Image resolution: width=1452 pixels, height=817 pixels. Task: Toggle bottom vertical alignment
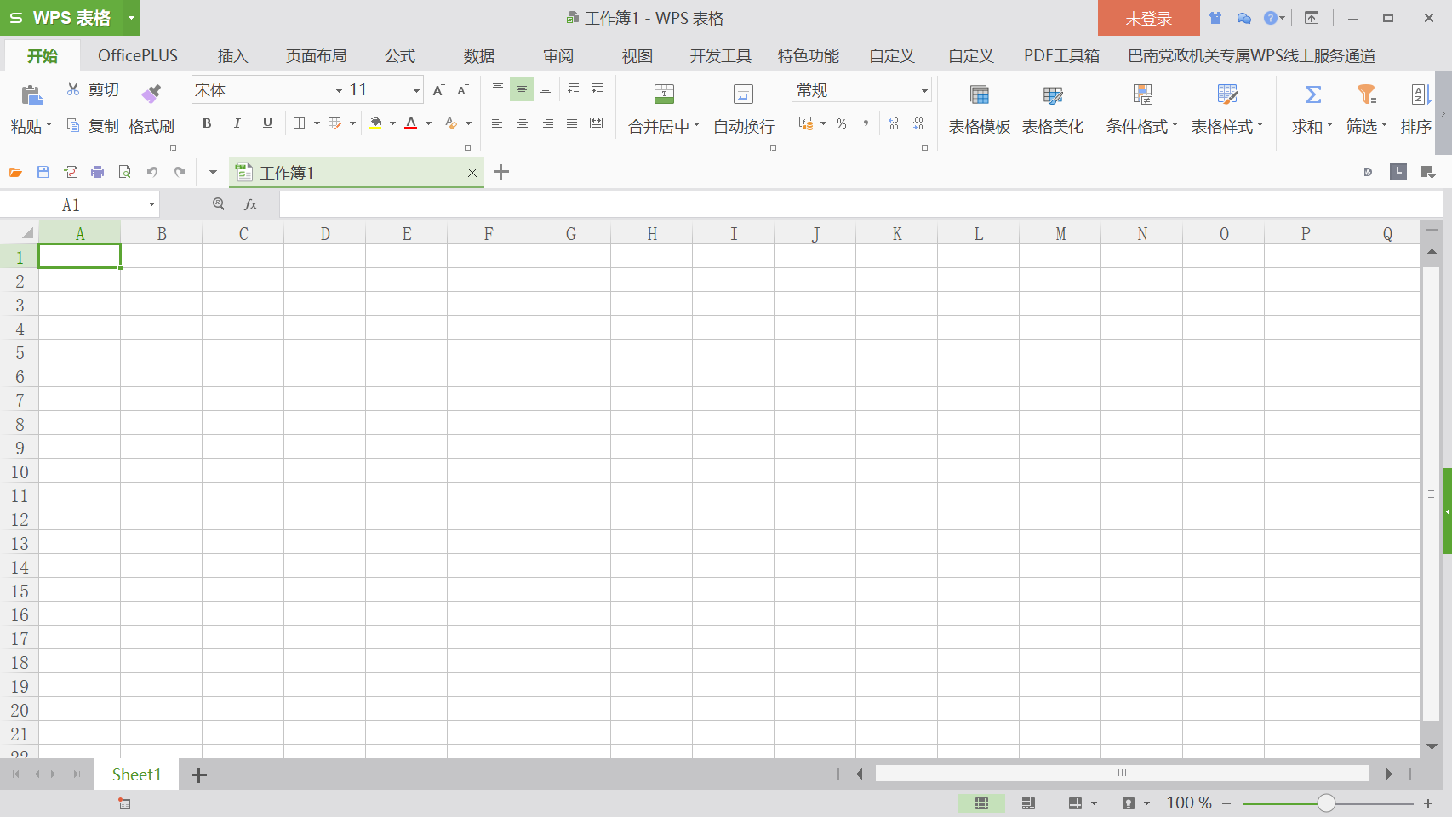point(546,89)
